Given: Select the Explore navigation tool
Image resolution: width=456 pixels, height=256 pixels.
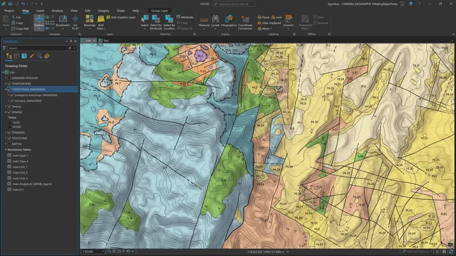Looking at the screenshot, I should [x=39, y=22].
